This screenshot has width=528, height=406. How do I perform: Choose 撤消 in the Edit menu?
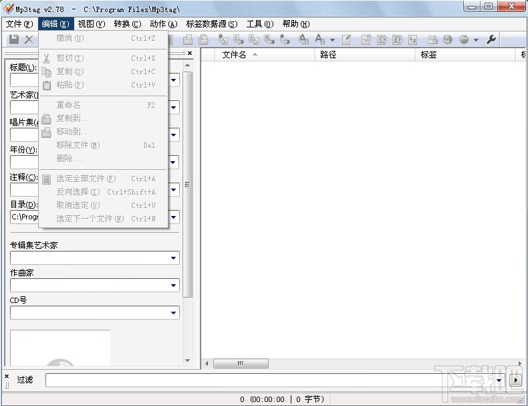104,38
